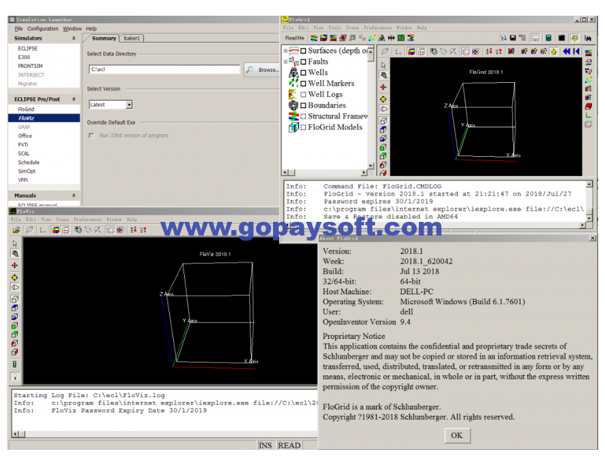Viewport: 605px width, 456px height.
Task: Click the Wells derrick icon in FloGrid tree
Action: pos(293,73)
